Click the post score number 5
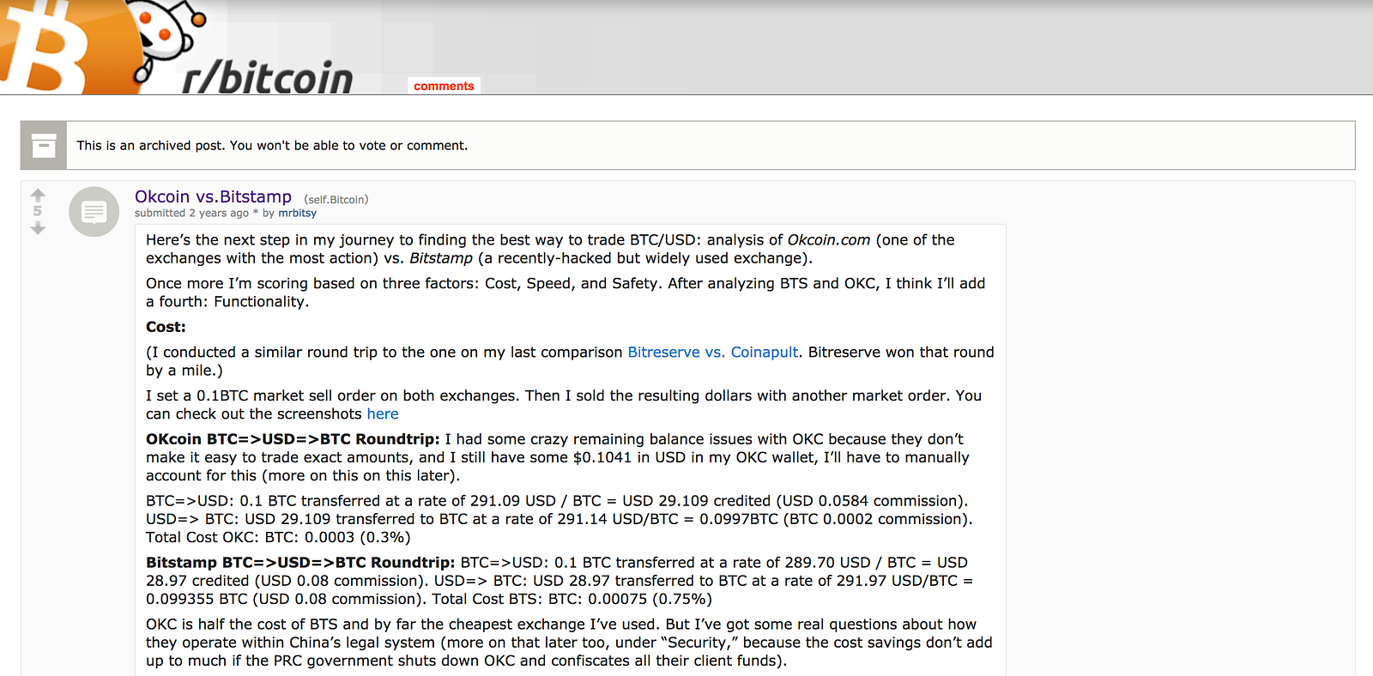 (x=38, y=211)
